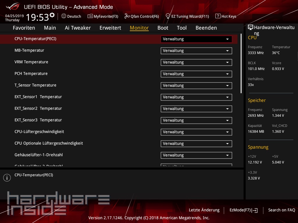Click the Qfan Control fan icon
The width and height of the screenshot is (298, 223).
127,16
